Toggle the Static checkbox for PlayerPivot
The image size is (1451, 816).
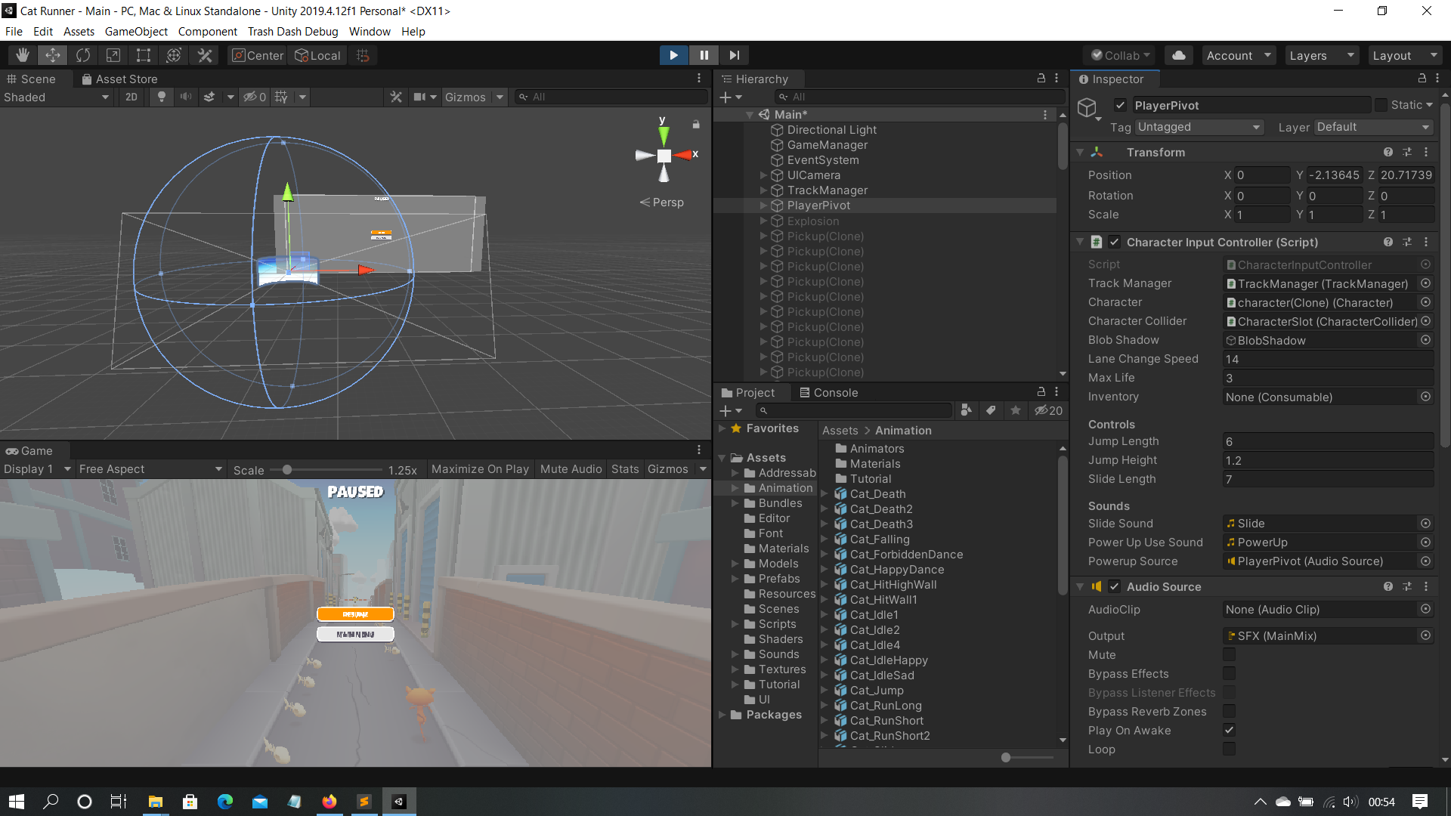[1381, 105]
